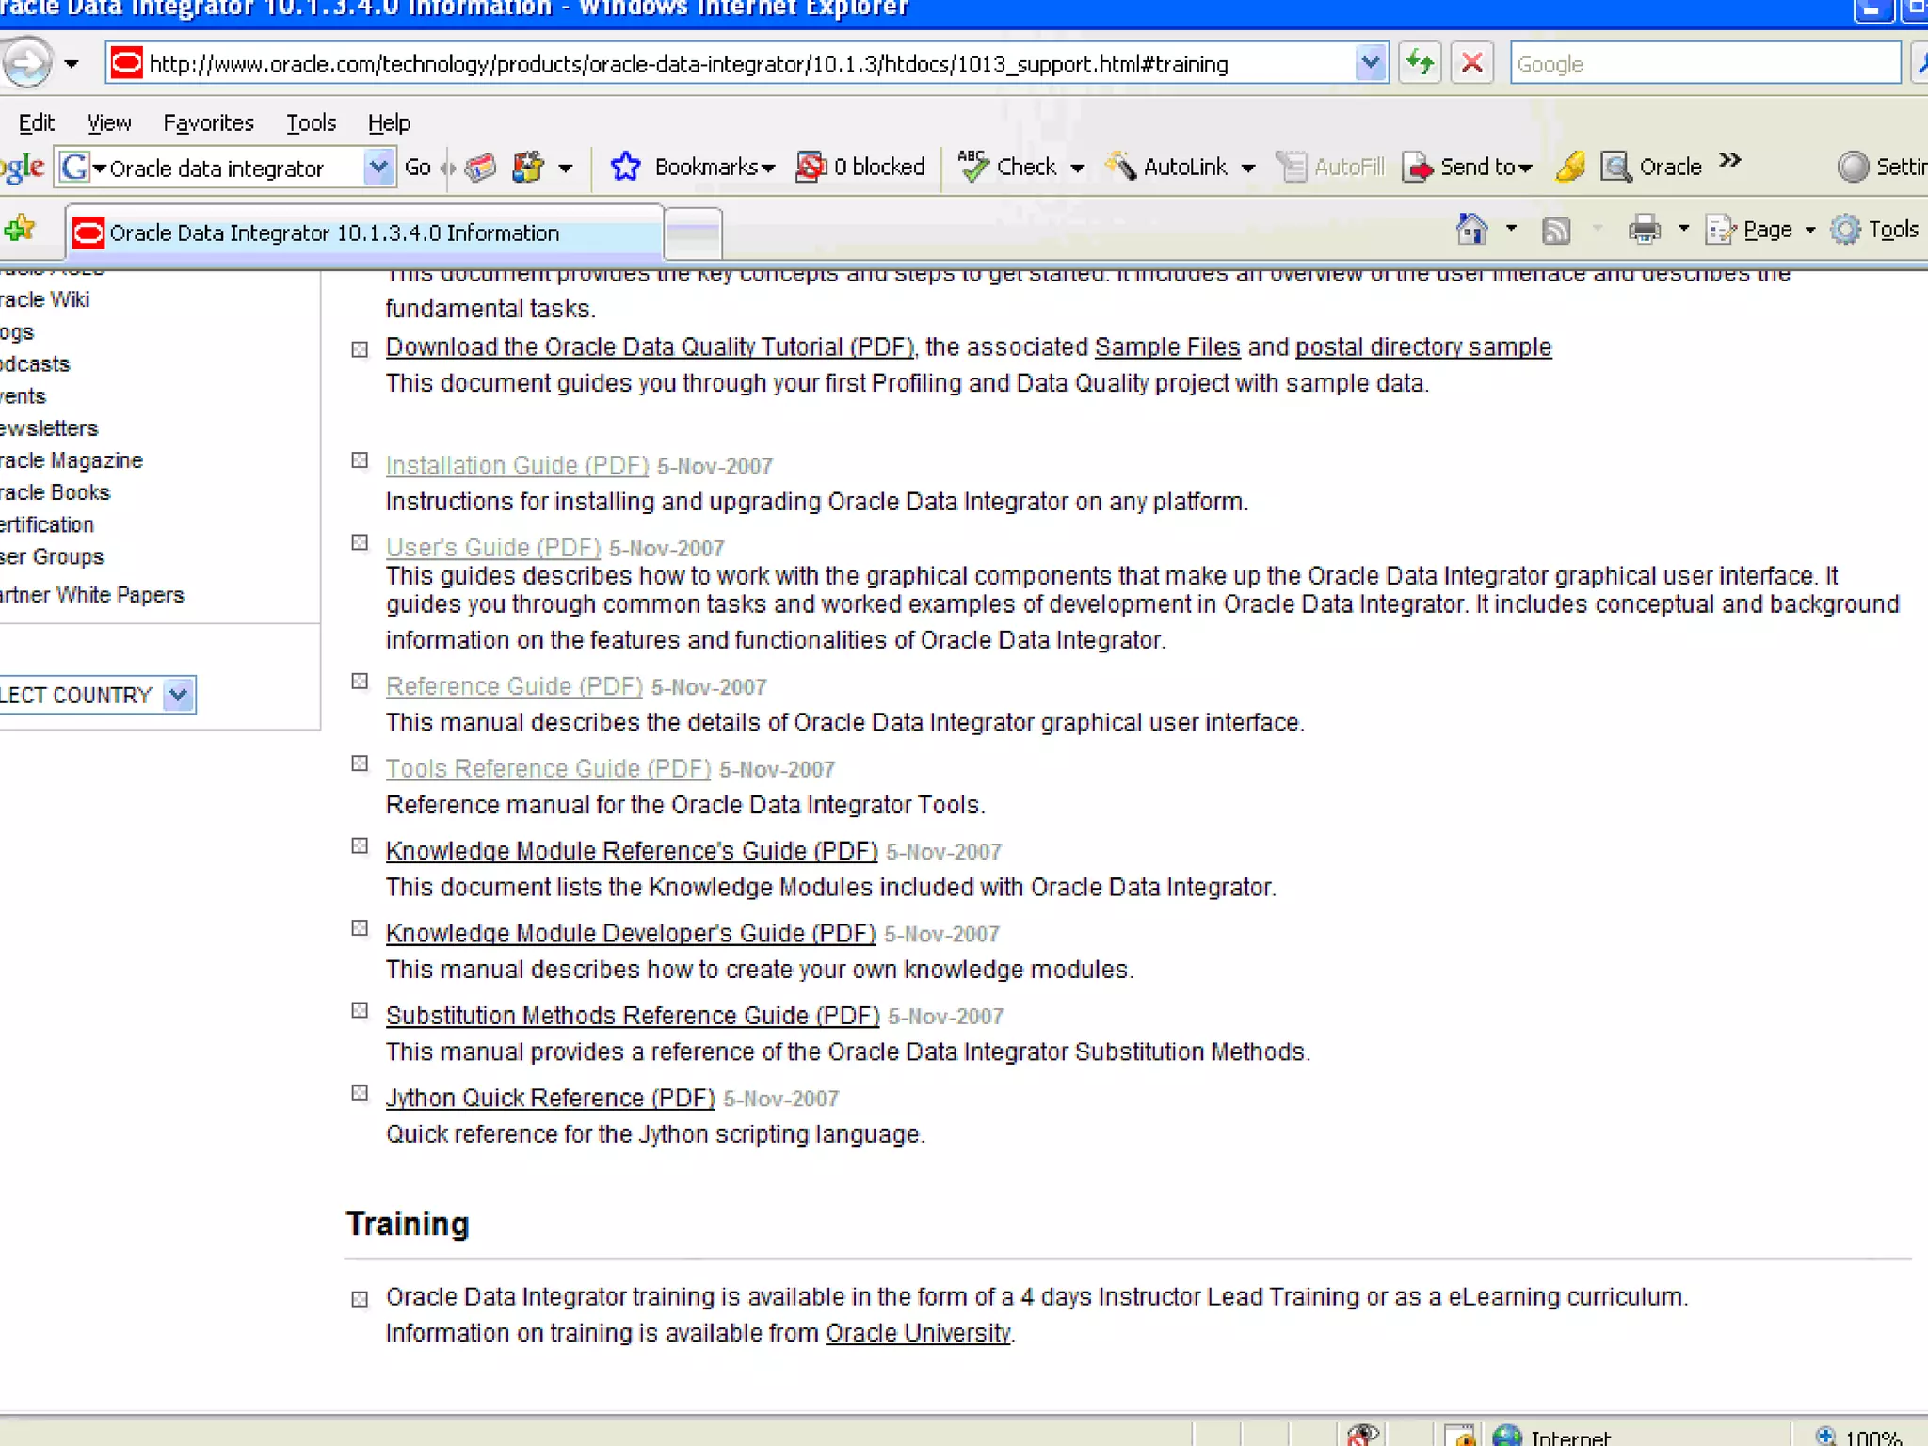Screen dimensions: 1928x1446
Task: Expand the Check dropdown arrow
Action: click(x=1078, y=169)
